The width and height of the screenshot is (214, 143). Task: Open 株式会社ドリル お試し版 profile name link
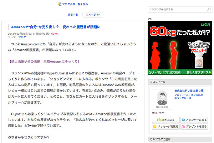point(189,90)
